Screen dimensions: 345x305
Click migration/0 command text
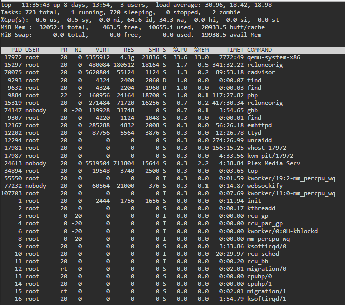pos(266,269)
